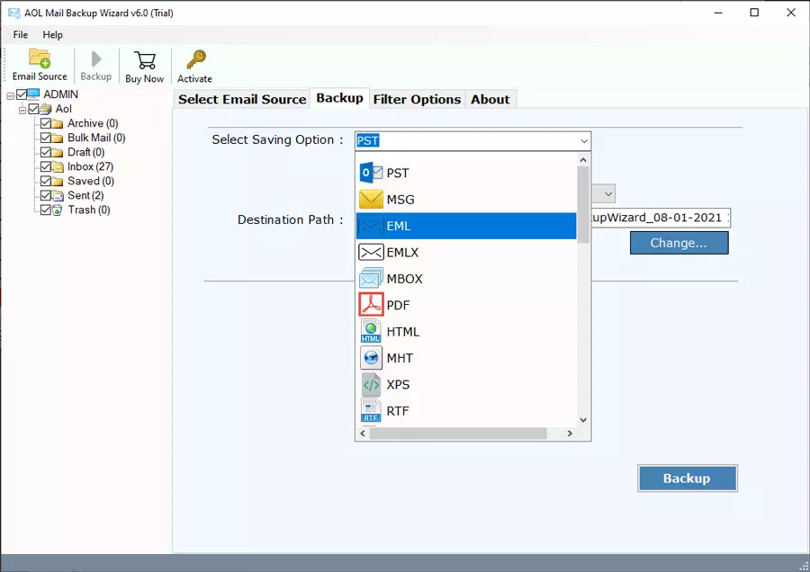Viewport: 810px width, 572px height.
Task: Click the MSG yellow envelope icon
Action: point(371,200)
